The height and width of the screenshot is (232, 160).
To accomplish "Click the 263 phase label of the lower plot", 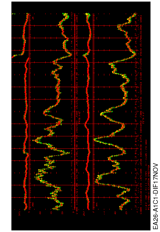I will [84, 213].
